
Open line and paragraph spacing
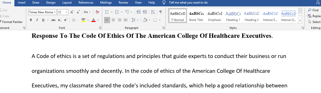pyautogui.click(x=134, y=20)
